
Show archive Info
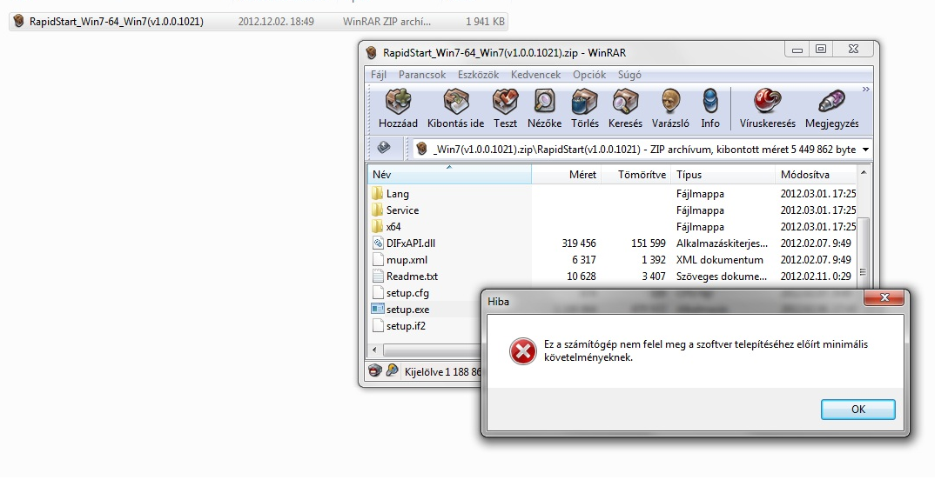(x=710, y=109)
